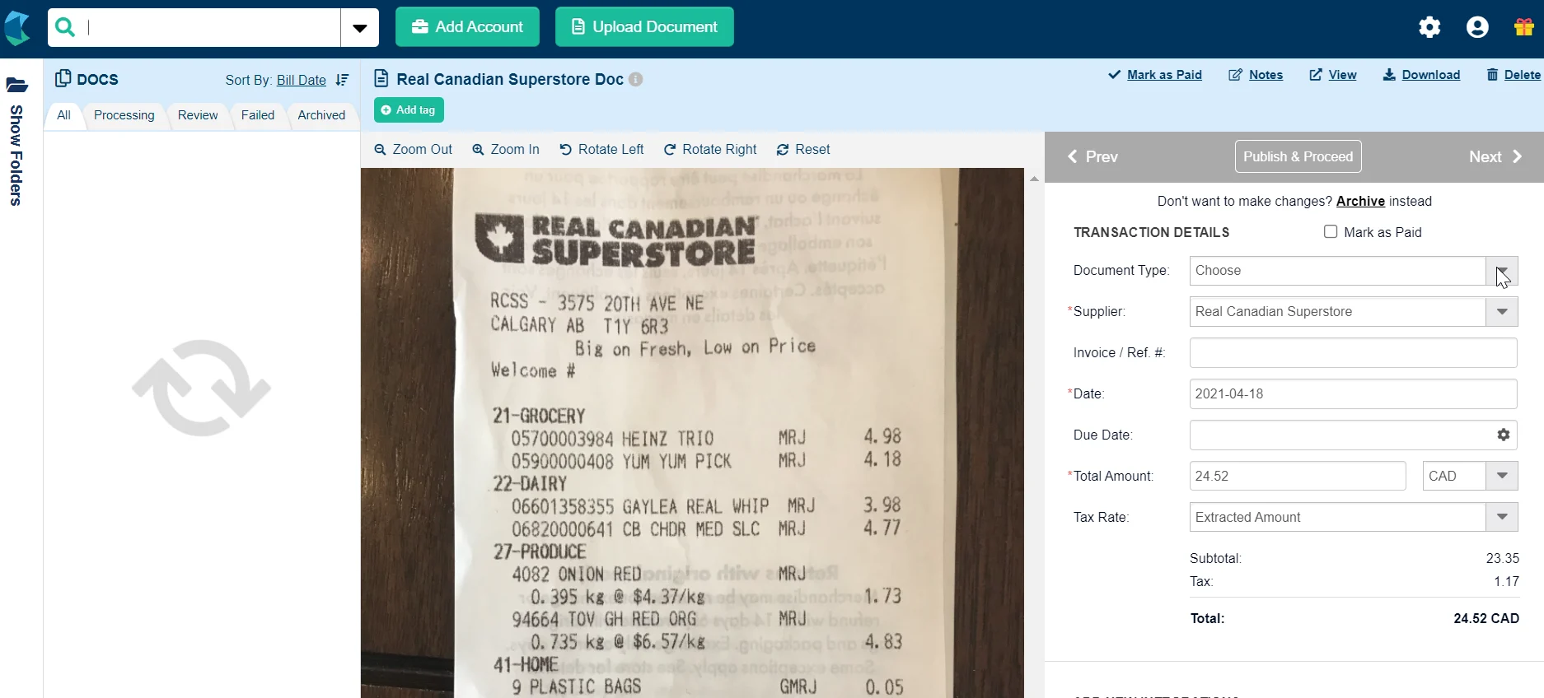Image resolution: width=1544 pixels, height=698 pixels.
Task: Click the search magnifier icon
Action: pos(65,27)
